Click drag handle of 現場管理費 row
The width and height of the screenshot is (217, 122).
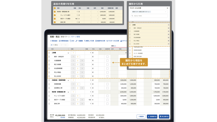coord(49,84)
